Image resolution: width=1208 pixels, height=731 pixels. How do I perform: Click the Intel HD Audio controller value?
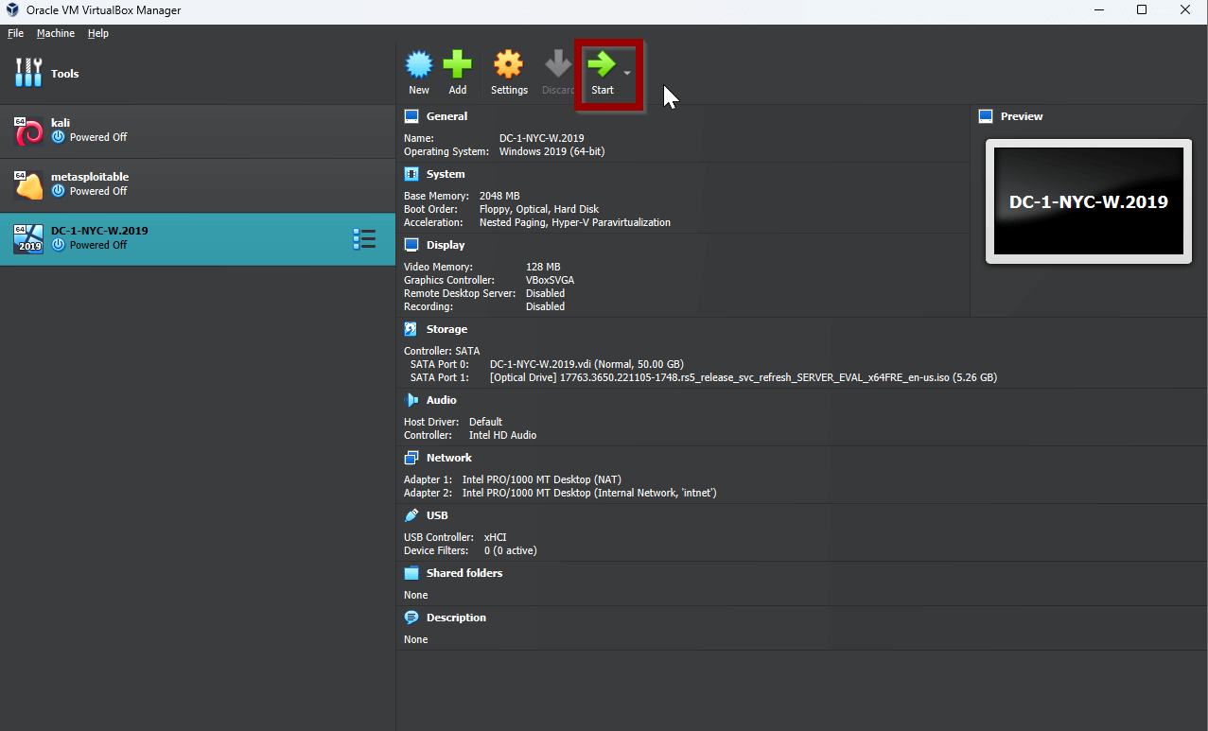pyautogui.click(x=502, y=435)
